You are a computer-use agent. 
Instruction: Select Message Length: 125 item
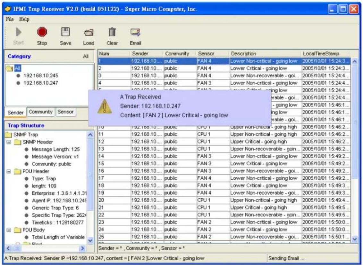click(x=55, y=149)
